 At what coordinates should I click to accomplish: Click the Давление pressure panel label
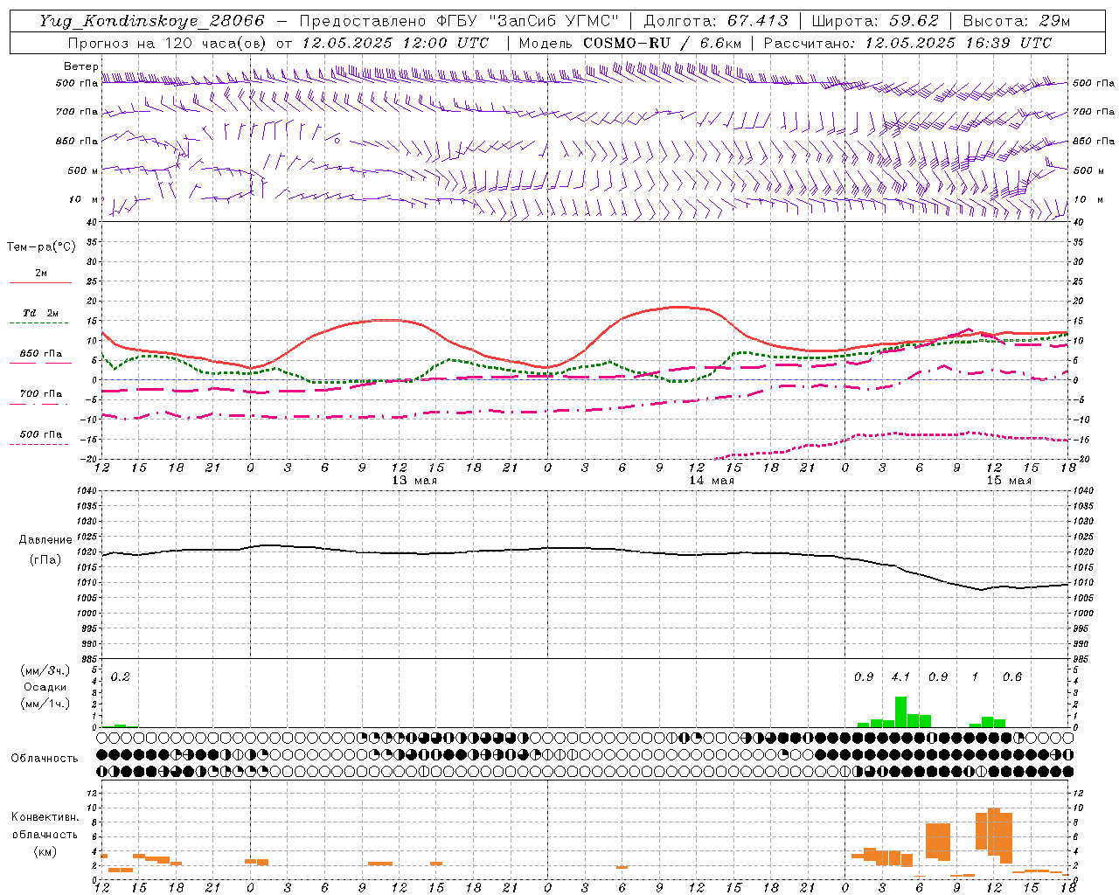pos(45,540)
